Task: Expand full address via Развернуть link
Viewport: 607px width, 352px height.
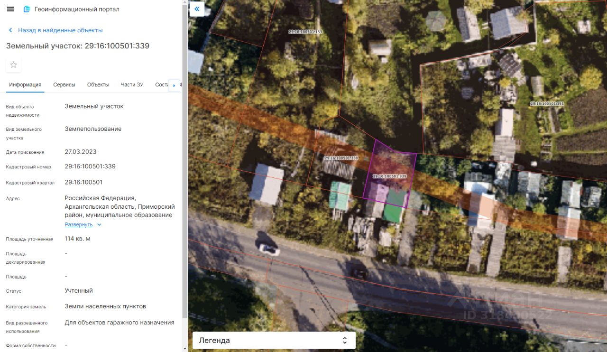Action: click(x=79, y=224)
